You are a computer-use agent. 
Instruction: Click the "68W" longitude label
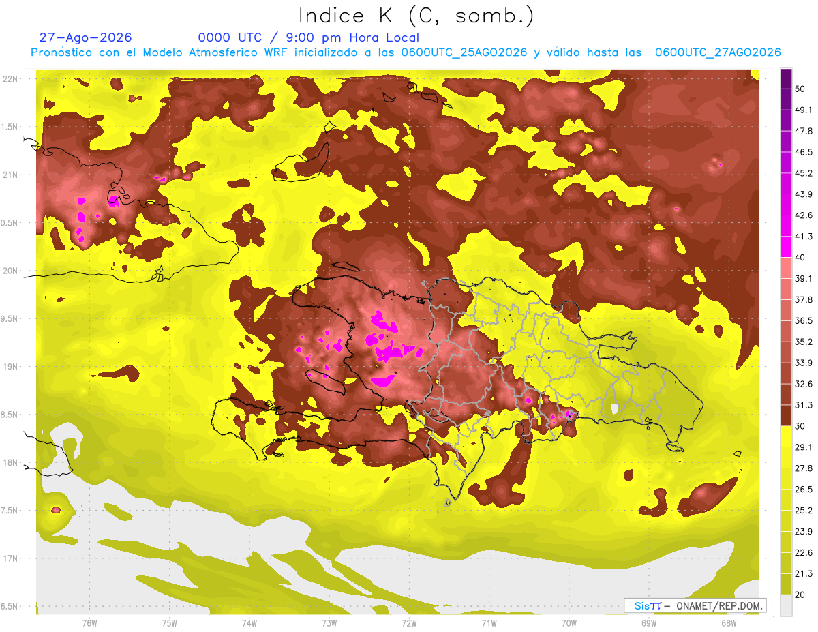pos(729,622)
